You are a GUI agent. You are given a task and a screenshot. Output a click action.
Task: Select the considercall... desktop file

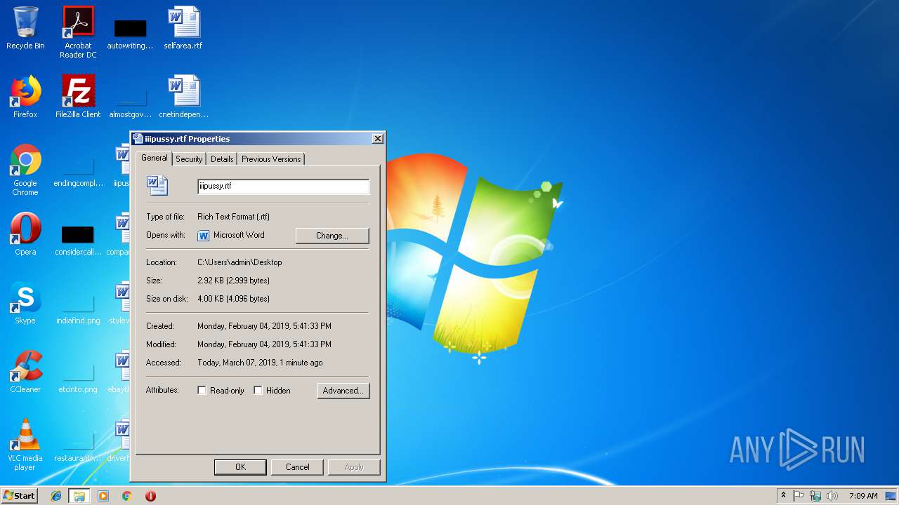[78, 238]
